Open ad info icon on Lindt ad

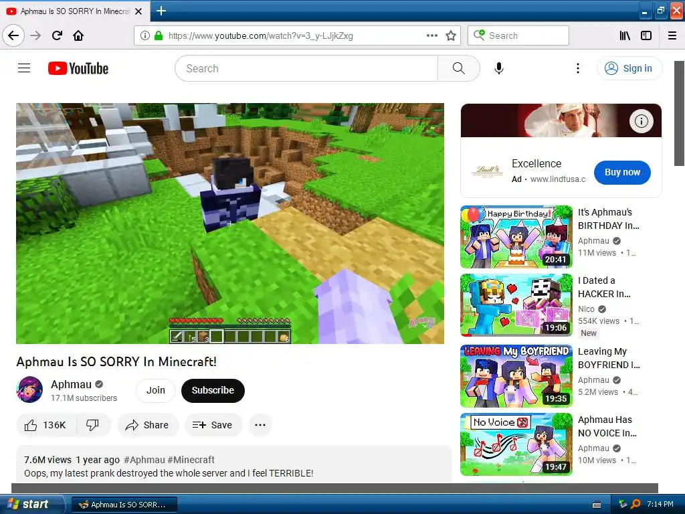coord(642,120)
